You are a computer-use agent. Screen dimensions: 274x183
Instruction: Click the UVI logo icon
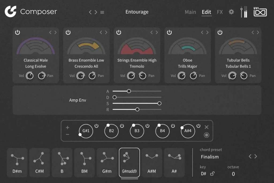coord(260,12)
